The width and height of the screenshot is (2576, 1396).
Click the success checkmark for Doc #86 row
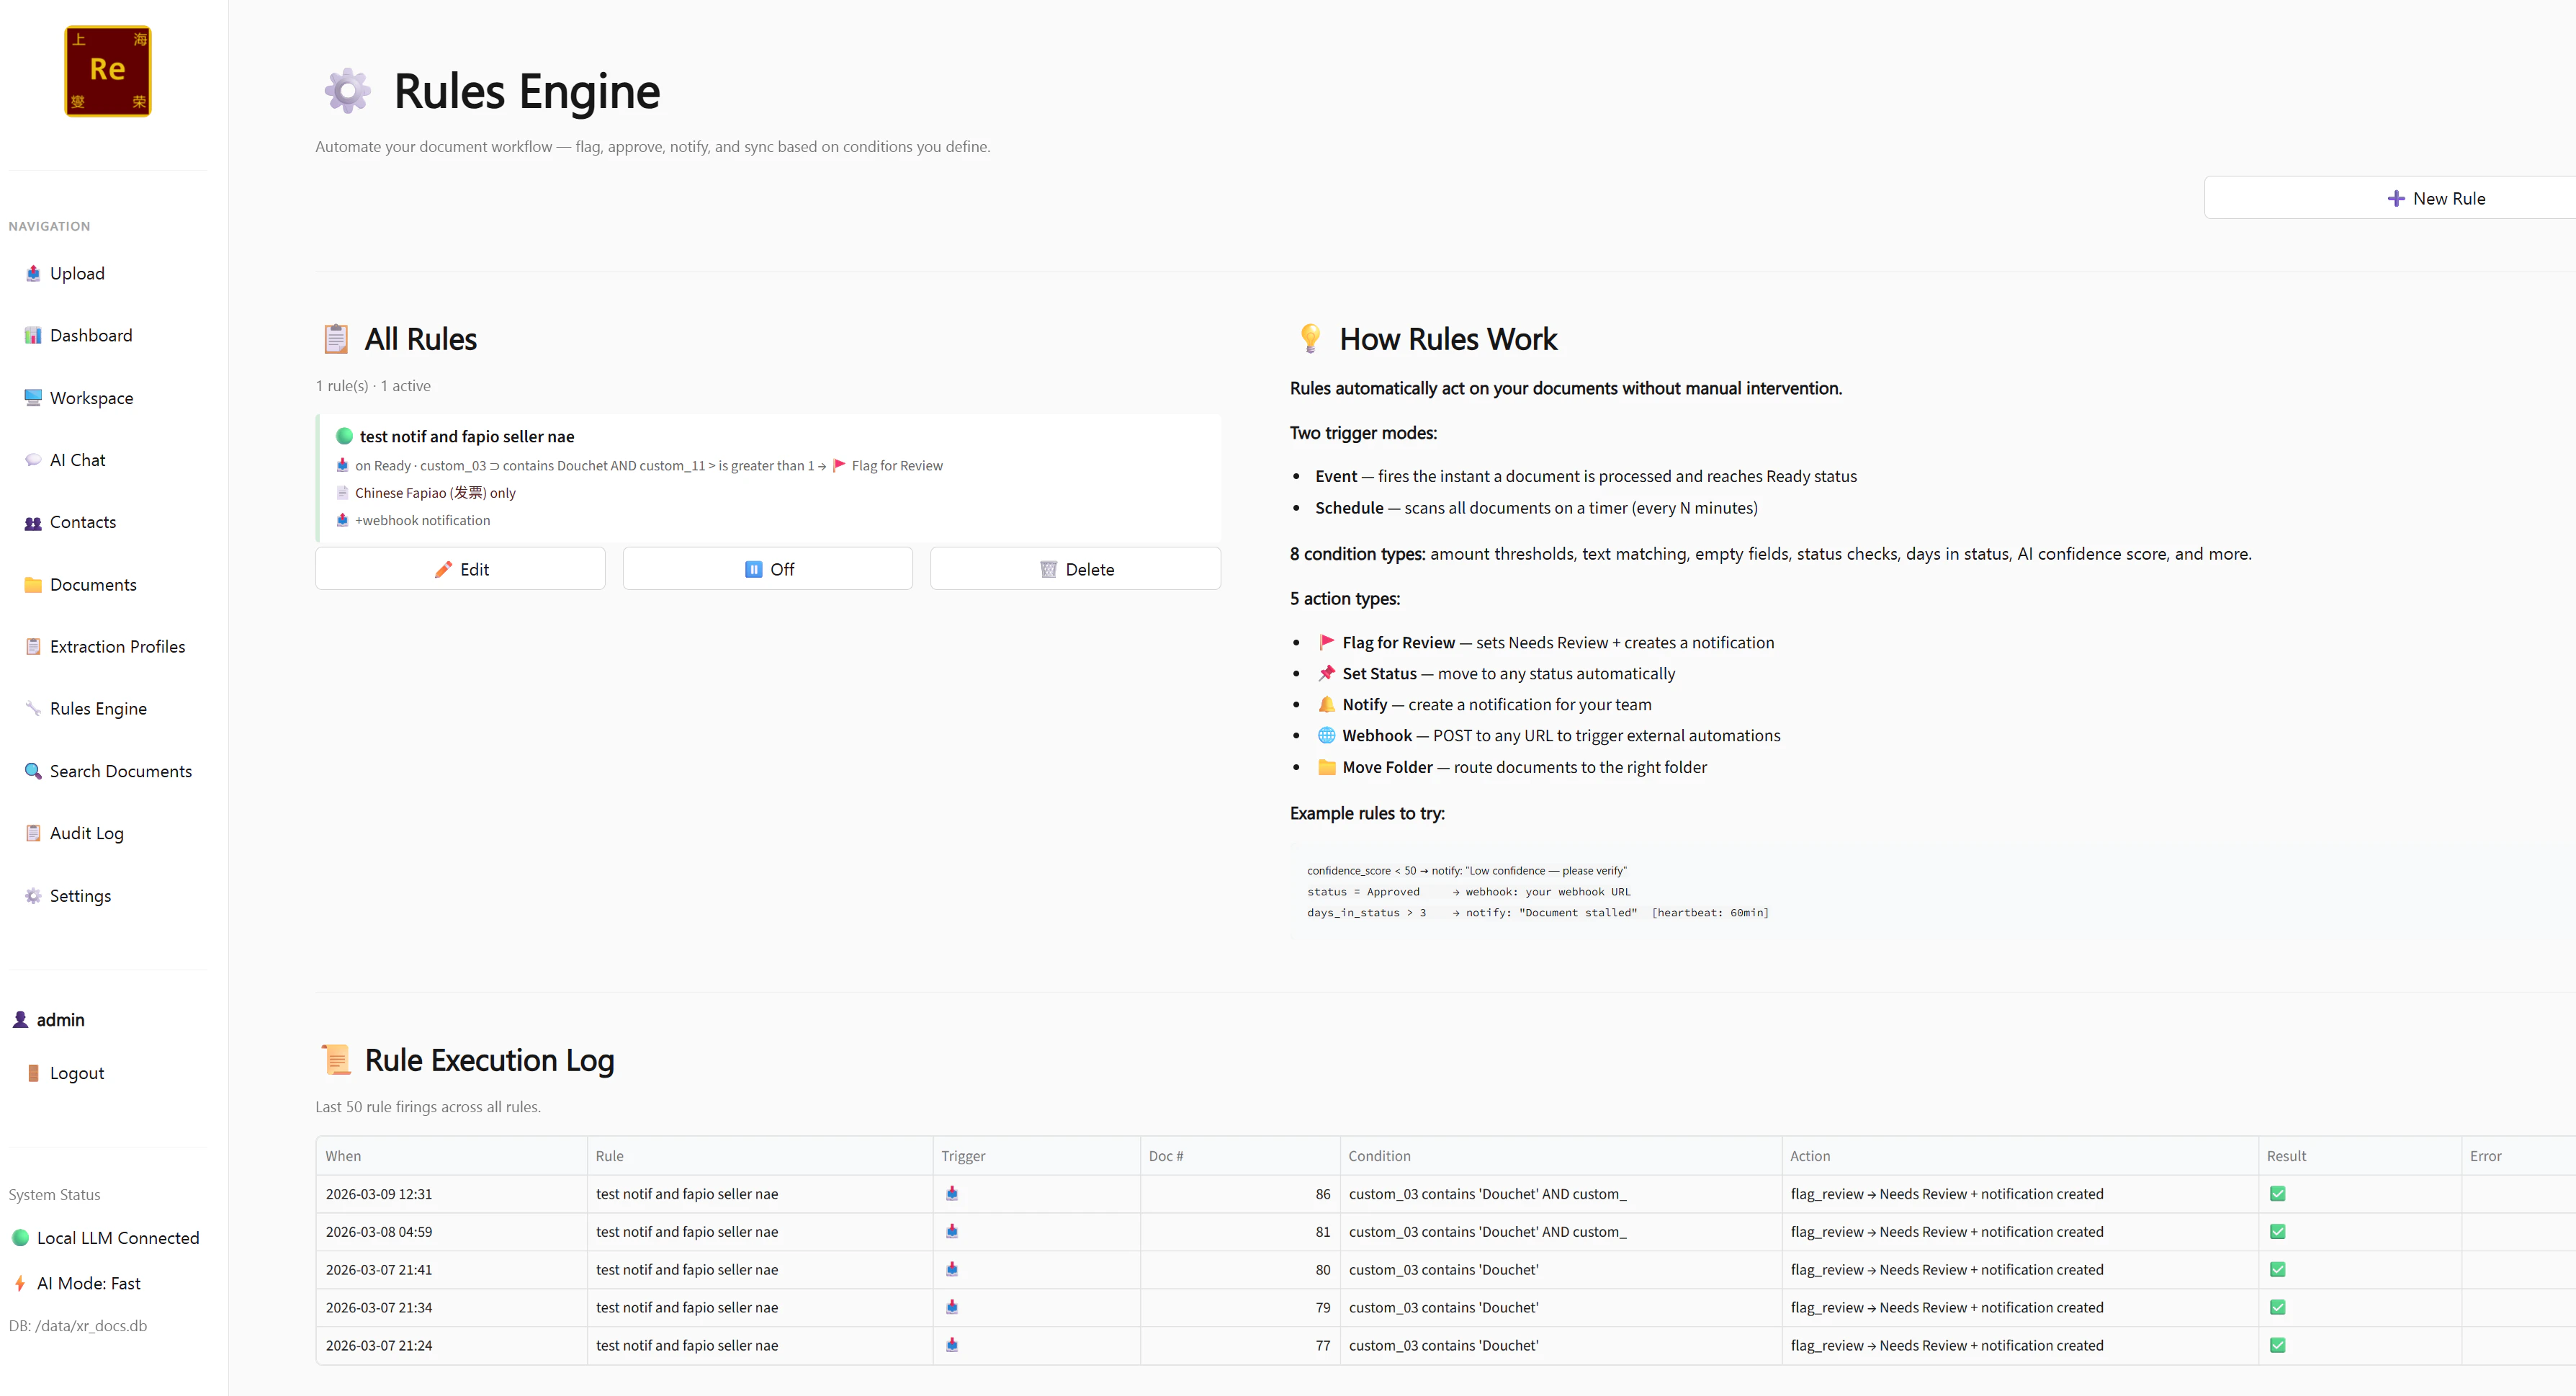(x=2279, y=1193)
